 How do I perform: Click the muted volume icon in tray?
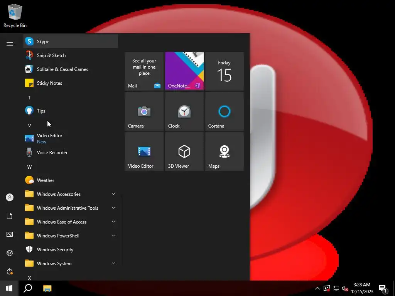pyautogui.click(x=345, y=288)
